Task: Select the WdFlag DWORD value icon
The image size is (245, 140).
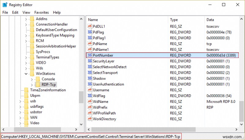Action: pyautogui.click(x=90, y=96)
